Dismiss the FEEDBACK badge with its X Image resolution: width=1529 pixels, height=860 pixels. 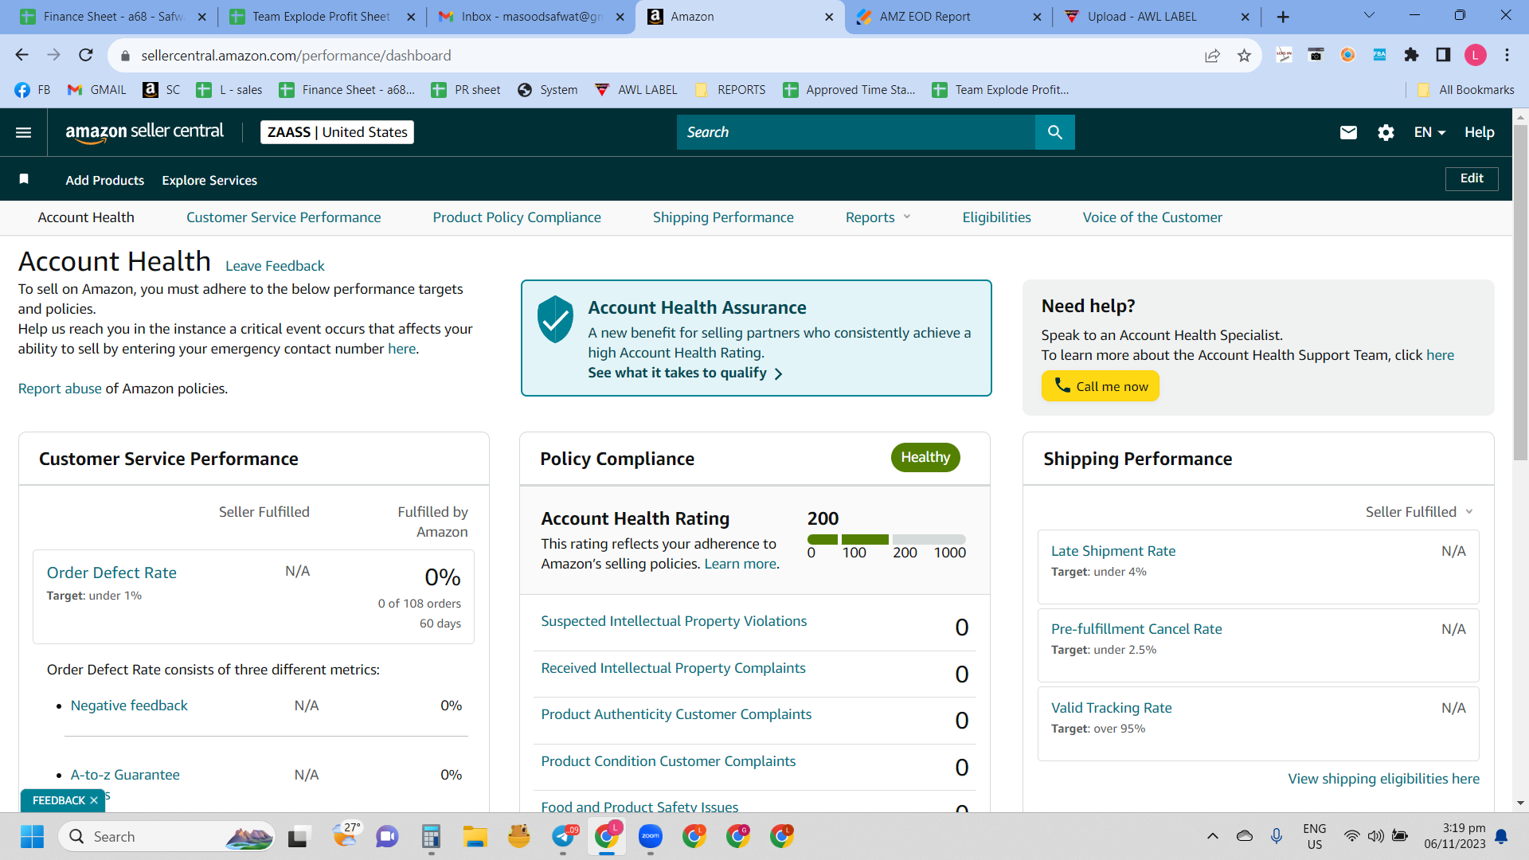tap(94, 800)
